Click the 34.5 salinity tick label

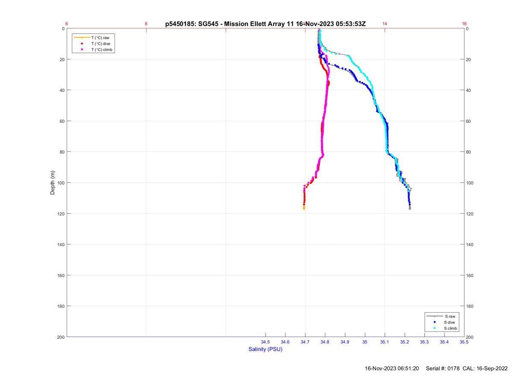(x=265, y=342)
